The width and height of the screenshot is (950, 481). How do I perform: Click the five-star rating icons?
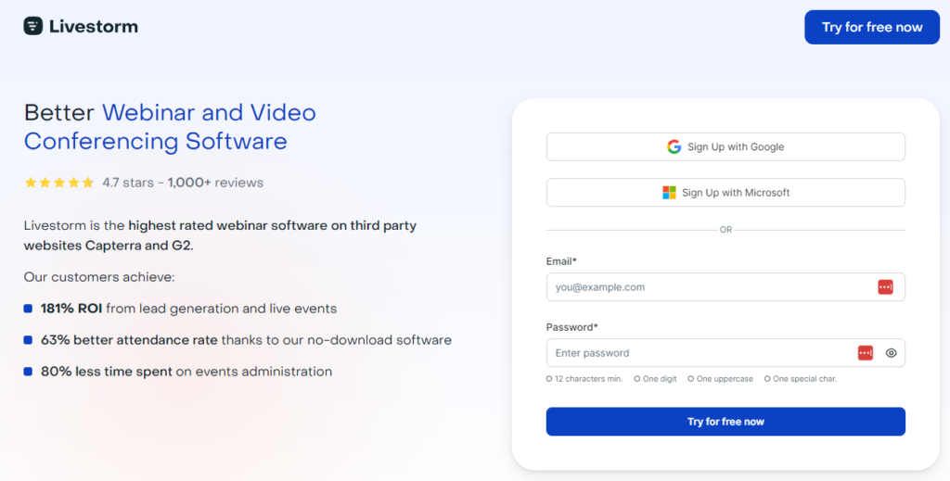point(59,183)
